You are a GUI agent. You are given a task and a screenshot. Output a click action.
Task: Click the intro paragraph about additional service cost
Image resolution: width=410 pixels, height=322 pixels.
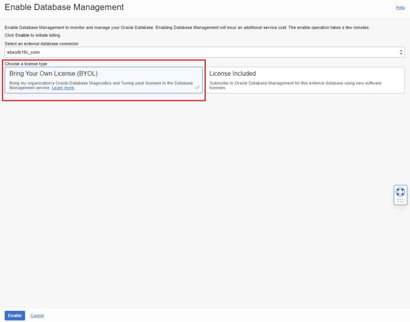point(187,28)
